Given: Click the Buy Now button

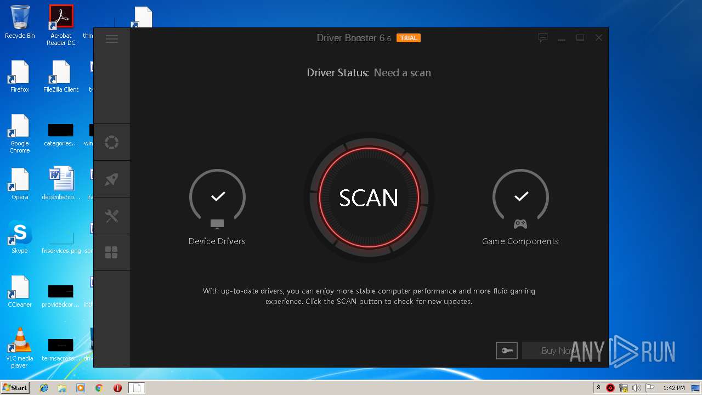Looking at the screenshot, I should (559, 351).
